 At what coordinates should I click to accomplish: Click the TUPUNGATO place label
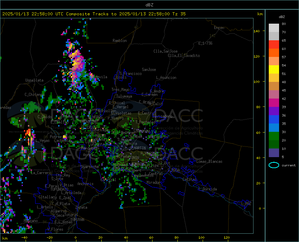(x=59, y=189)
